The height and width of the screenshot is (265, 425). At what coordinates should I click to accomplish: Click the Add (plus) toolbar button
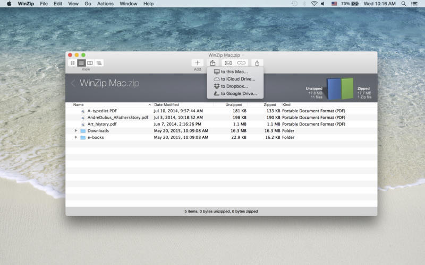click(x=198, y=63)
